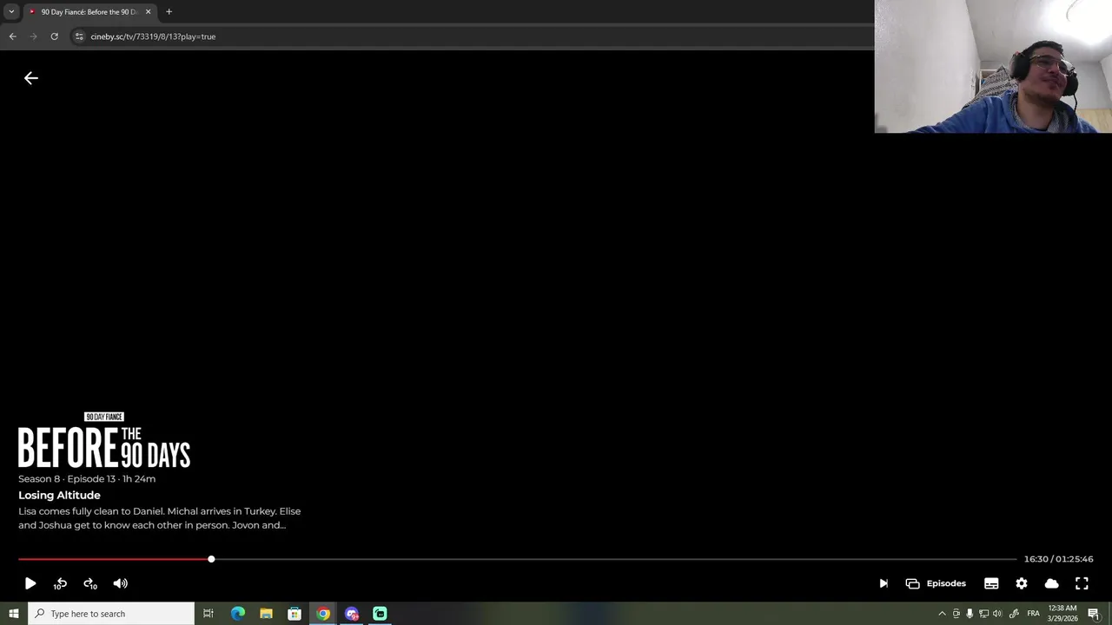Launch Microsoft Edge from the taskbar
This screenshot has height=625, width=1112.
tap(238, 614)
